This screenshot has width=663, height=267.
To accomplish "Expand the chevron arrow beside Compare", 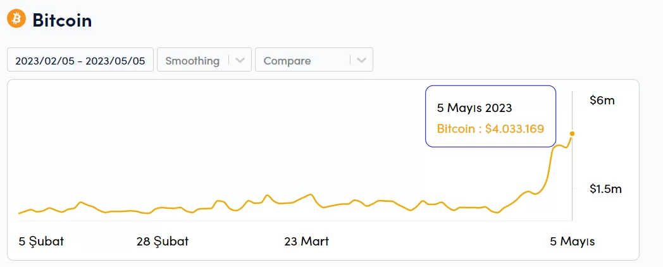I will coord(361,61).
